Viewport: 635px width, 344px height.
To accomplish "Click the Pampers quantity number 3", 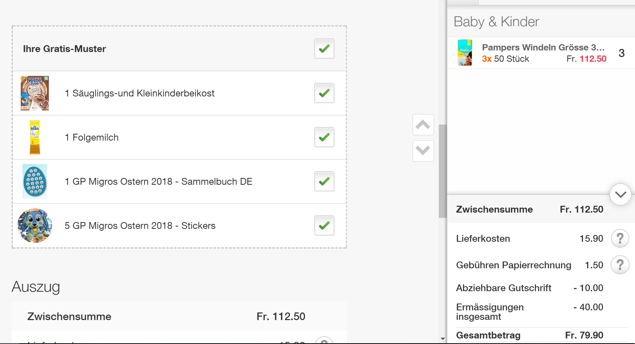I will click(x=621, y=53).
